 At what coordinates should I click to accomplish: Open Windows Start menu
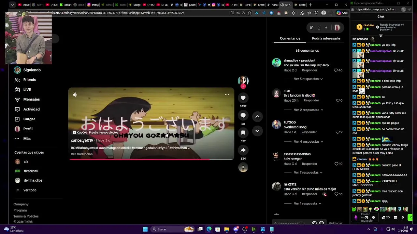pyautogui.click(x=145, y=229)
